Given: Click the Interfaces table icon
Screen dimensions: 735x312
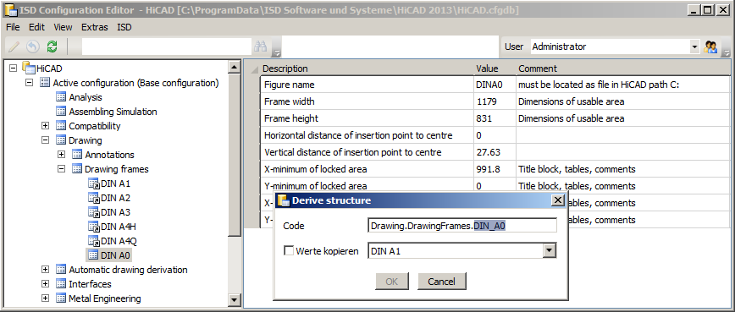Looking at the screenshot, I should tap(61, 284).
